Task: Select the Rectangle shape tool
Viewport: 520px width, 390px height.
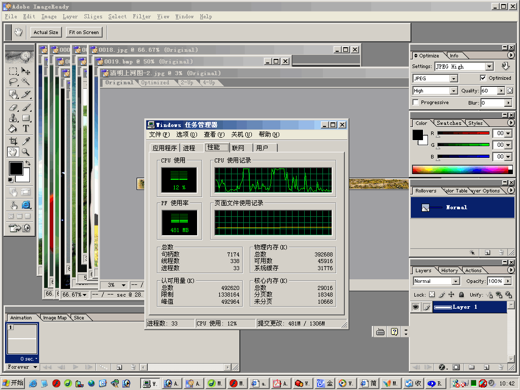Action: [x=26, y=118]
